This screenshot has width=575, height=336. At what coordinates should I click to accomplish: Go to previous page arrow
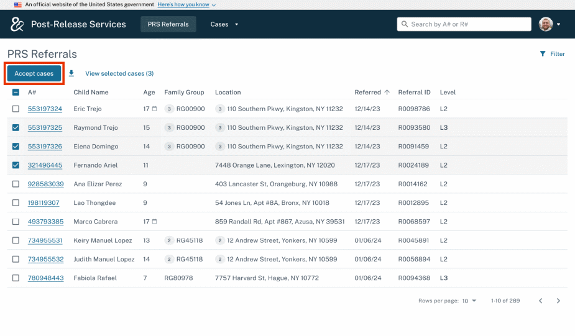pos(540,301)
